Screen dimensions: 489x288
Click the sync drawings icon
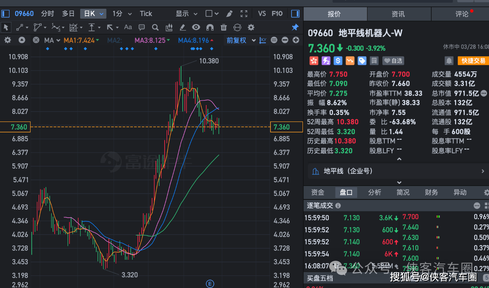[237, 28]
